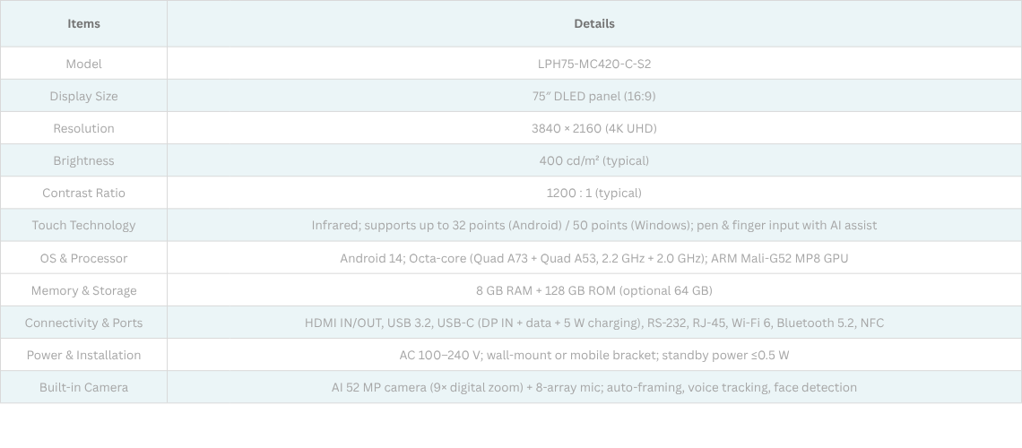Click the 400 cd/m² brightness value
This screenshot has height=448, width=1022.
pyautogui.click(x=593, y=160)
